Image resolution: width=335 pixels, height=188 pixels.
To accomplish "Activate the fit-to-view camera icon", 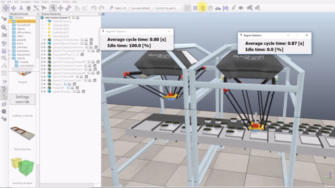I will click(x=36, y=8).
